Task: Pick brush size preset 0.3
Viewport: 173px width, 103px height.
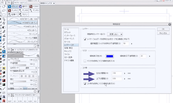Action: point(35,100)
